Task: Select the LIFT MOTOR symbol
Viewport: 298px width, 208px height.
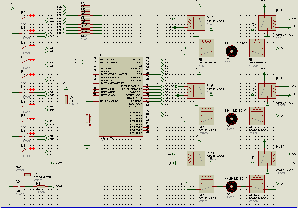Action: (x=232, y=119)
